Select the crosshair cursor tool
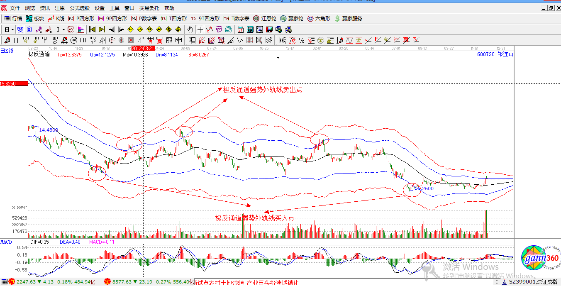Viewport: 561px width, 286px height. click(200, 29)
